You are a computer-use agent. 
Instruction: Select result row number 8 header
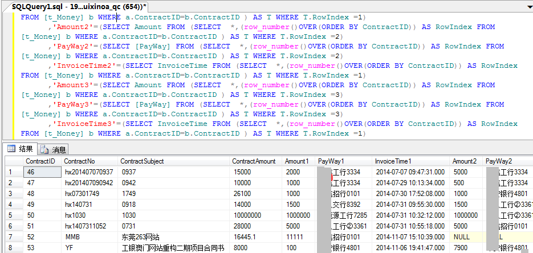[15, 248]
